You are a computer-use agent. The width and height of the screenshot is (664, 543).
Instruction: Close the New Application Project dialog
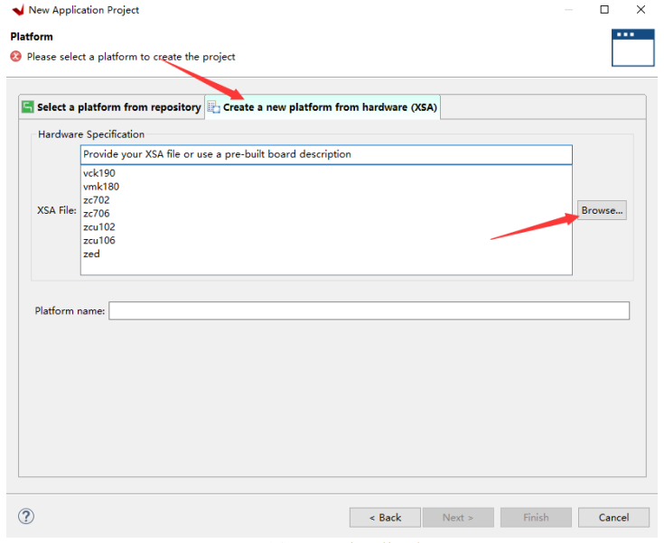click(x=641, y=9)
